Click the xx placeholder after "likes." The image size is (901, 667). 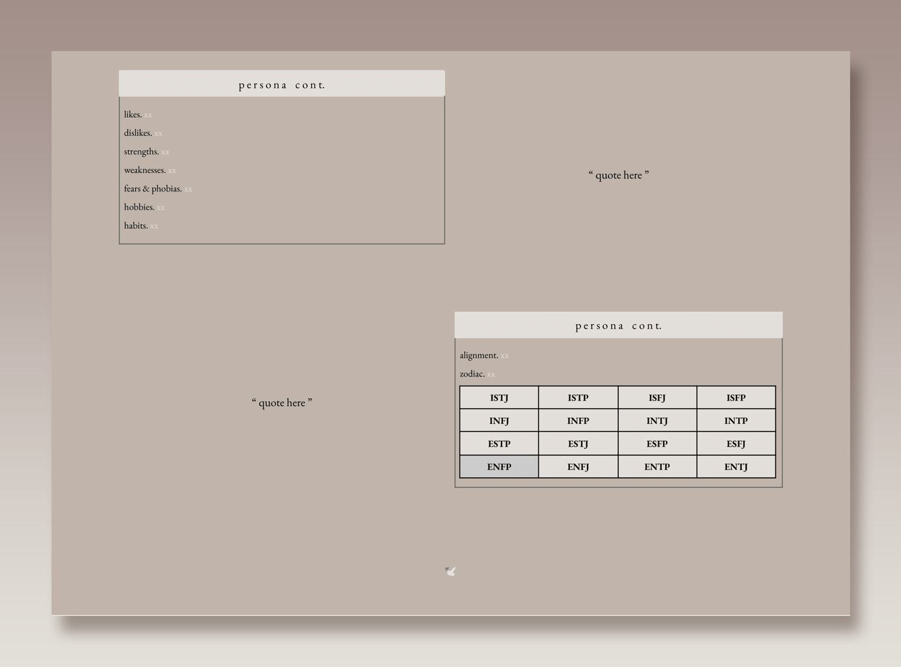(148, 115)
